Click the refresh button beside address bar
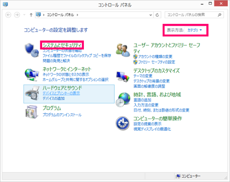Image resolution: width=230 pixels, height=182 pixels. (157, 15)
